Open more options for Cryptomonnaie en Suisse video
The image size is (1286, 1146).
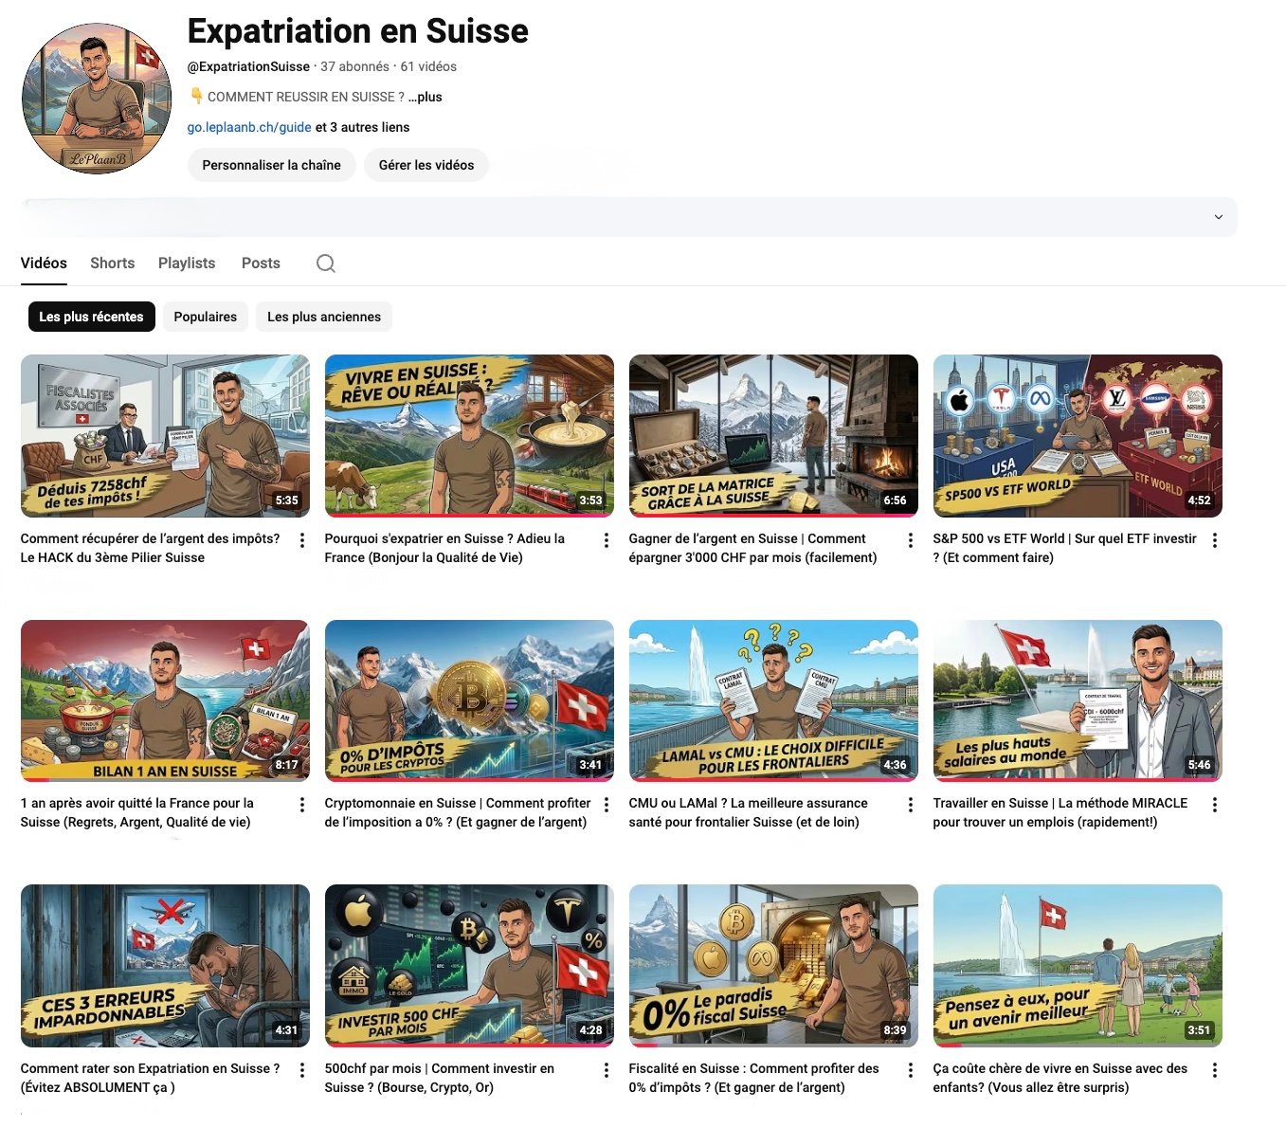(x=607, y=805)
